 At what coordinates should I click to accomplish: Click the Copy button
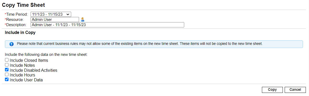[x=272, y=90]
